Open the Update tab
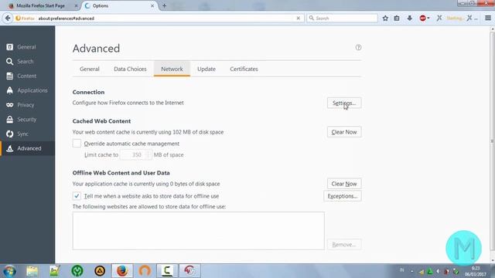The width and height of the screenshot is (495, 278). click(207, 69)
